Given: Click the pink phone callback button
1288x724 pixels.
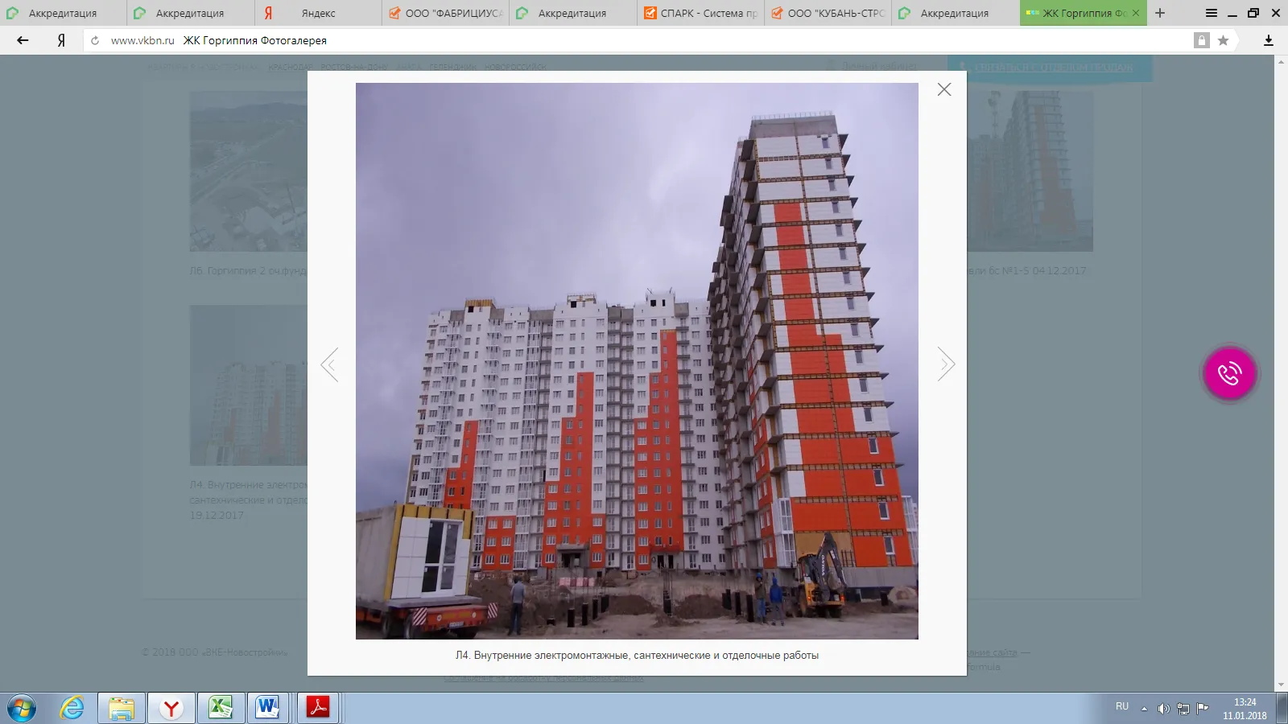Looking at the screenshot, I should pyautogui.click(x=1229, y=373).
